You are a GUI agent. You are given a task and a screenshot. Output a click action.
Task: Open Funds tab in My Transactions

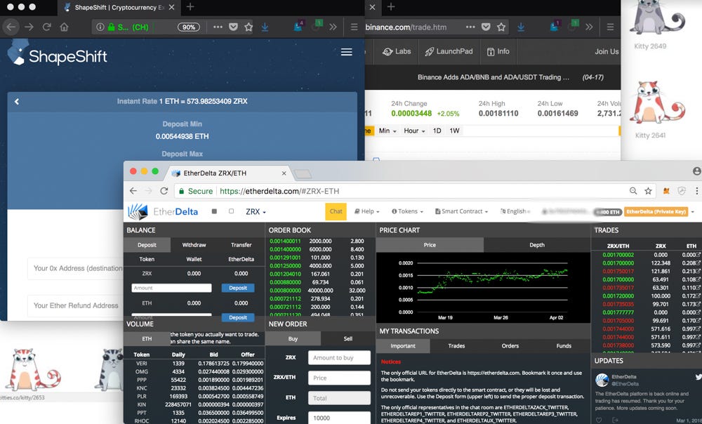point(564,345)
